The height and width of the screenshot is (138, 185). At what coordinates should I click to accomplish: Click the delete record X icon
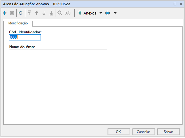[x=12, y=13]
